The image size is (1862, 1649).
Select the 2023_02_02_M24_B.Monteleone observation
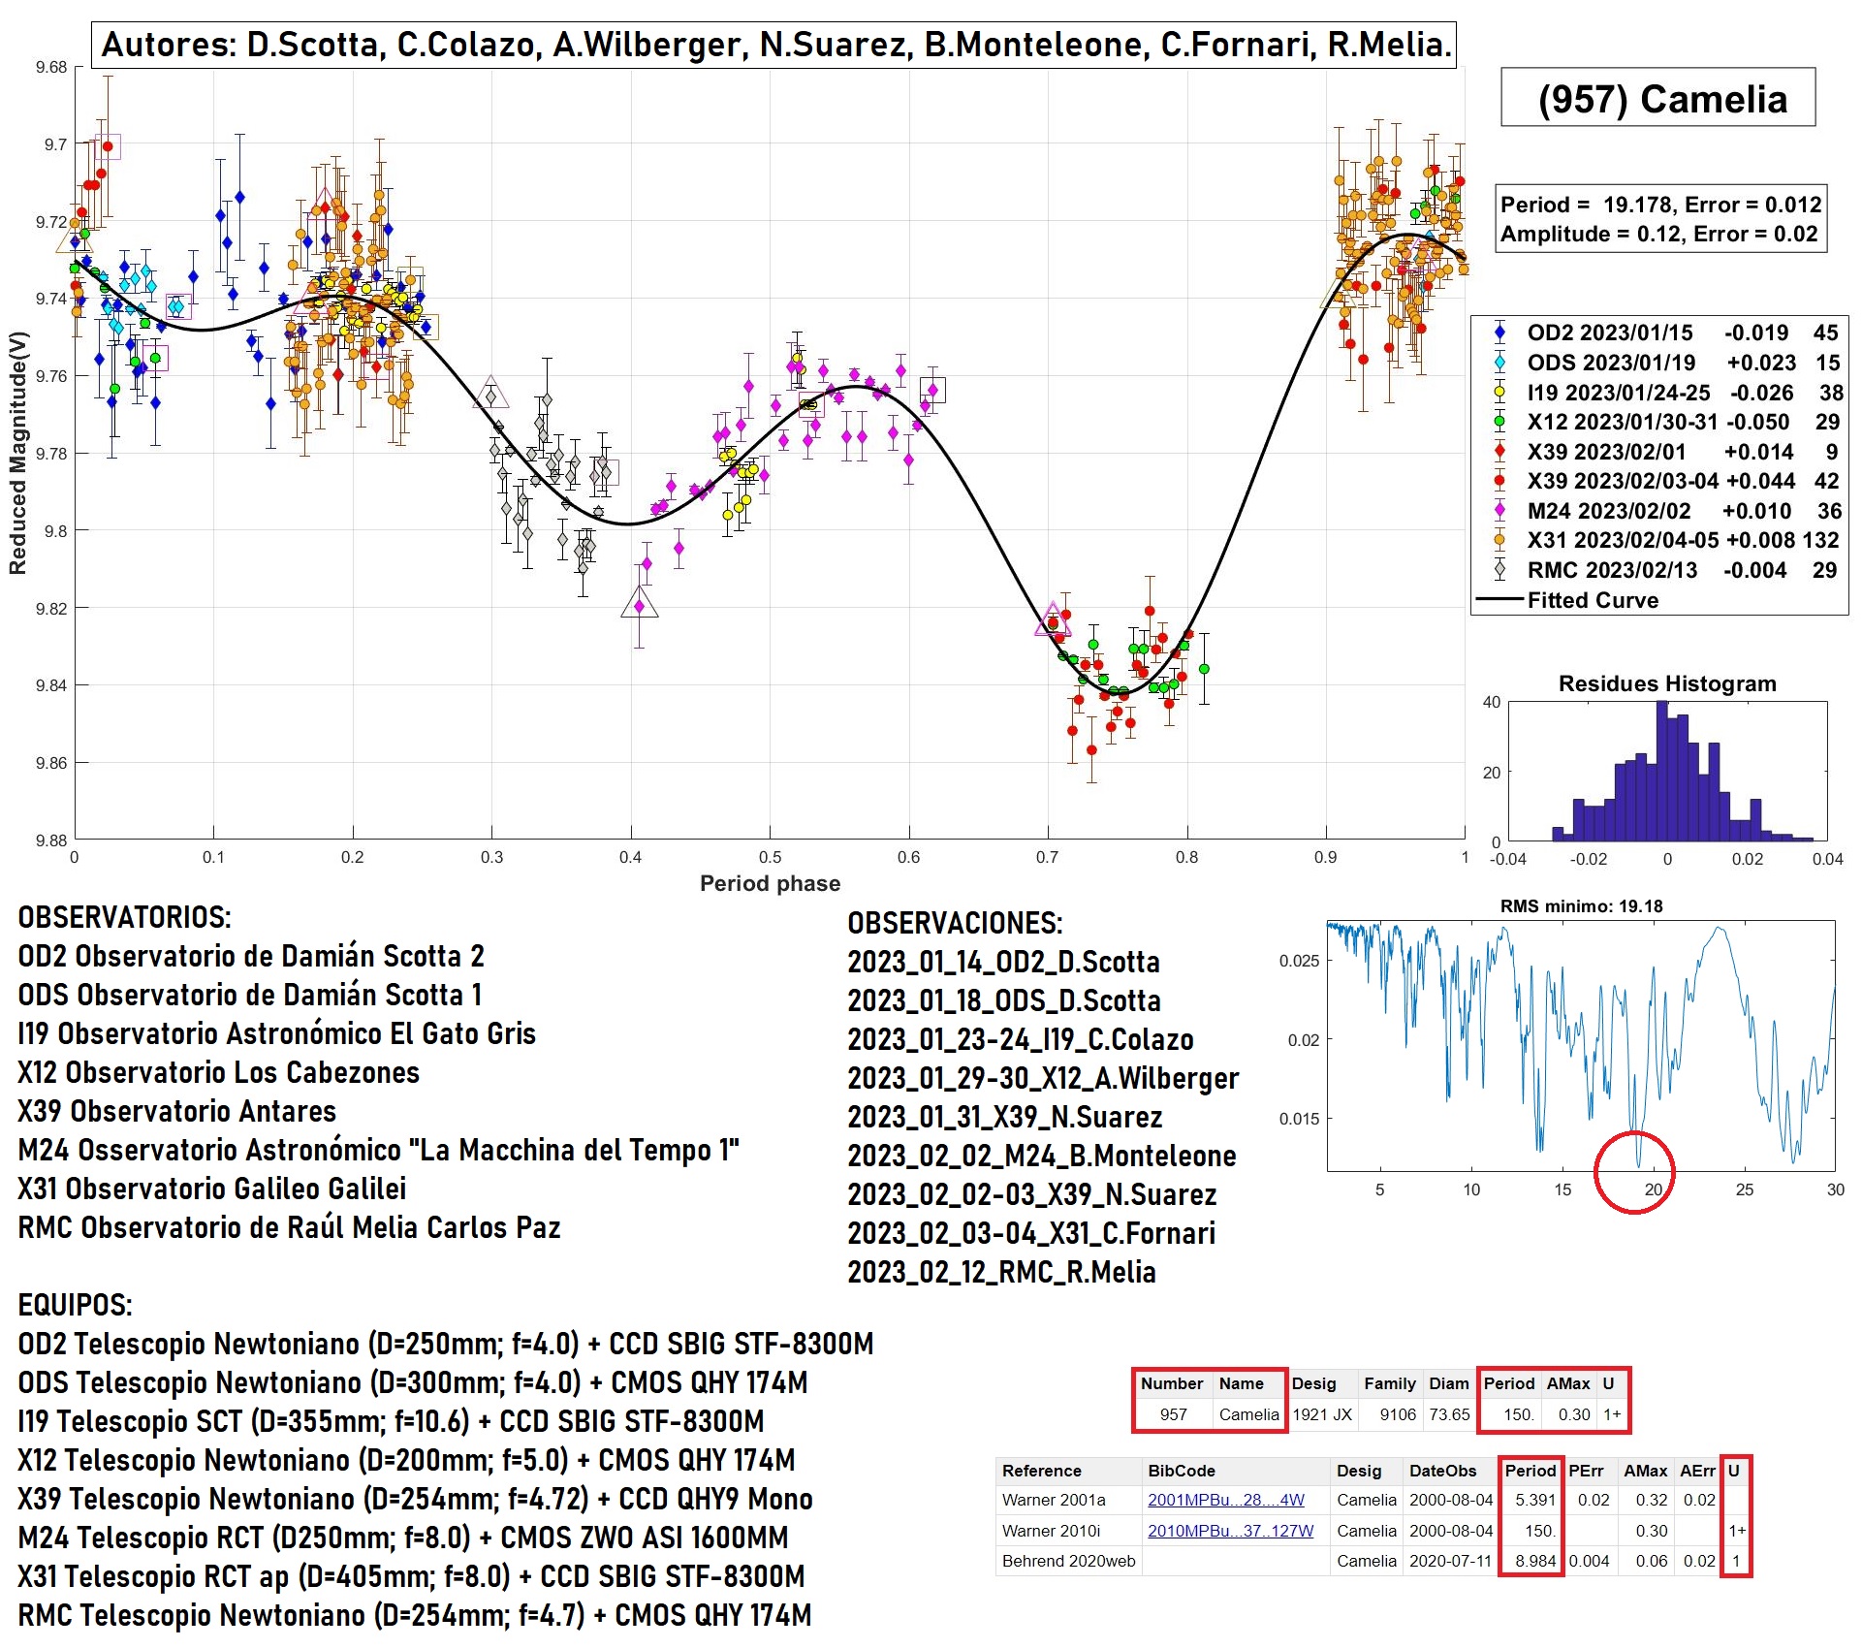[x=1042, y=1156]
